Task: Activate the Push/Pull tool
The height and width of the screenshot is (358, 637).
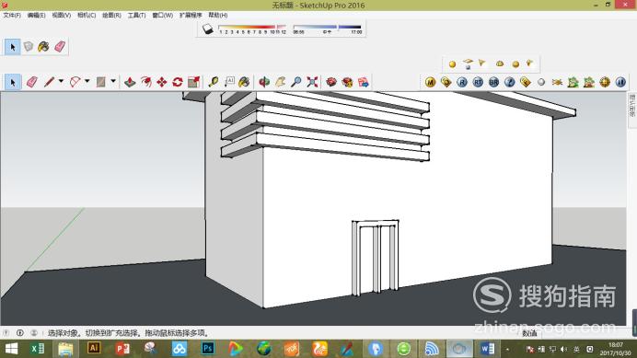Action: point(130,82)
